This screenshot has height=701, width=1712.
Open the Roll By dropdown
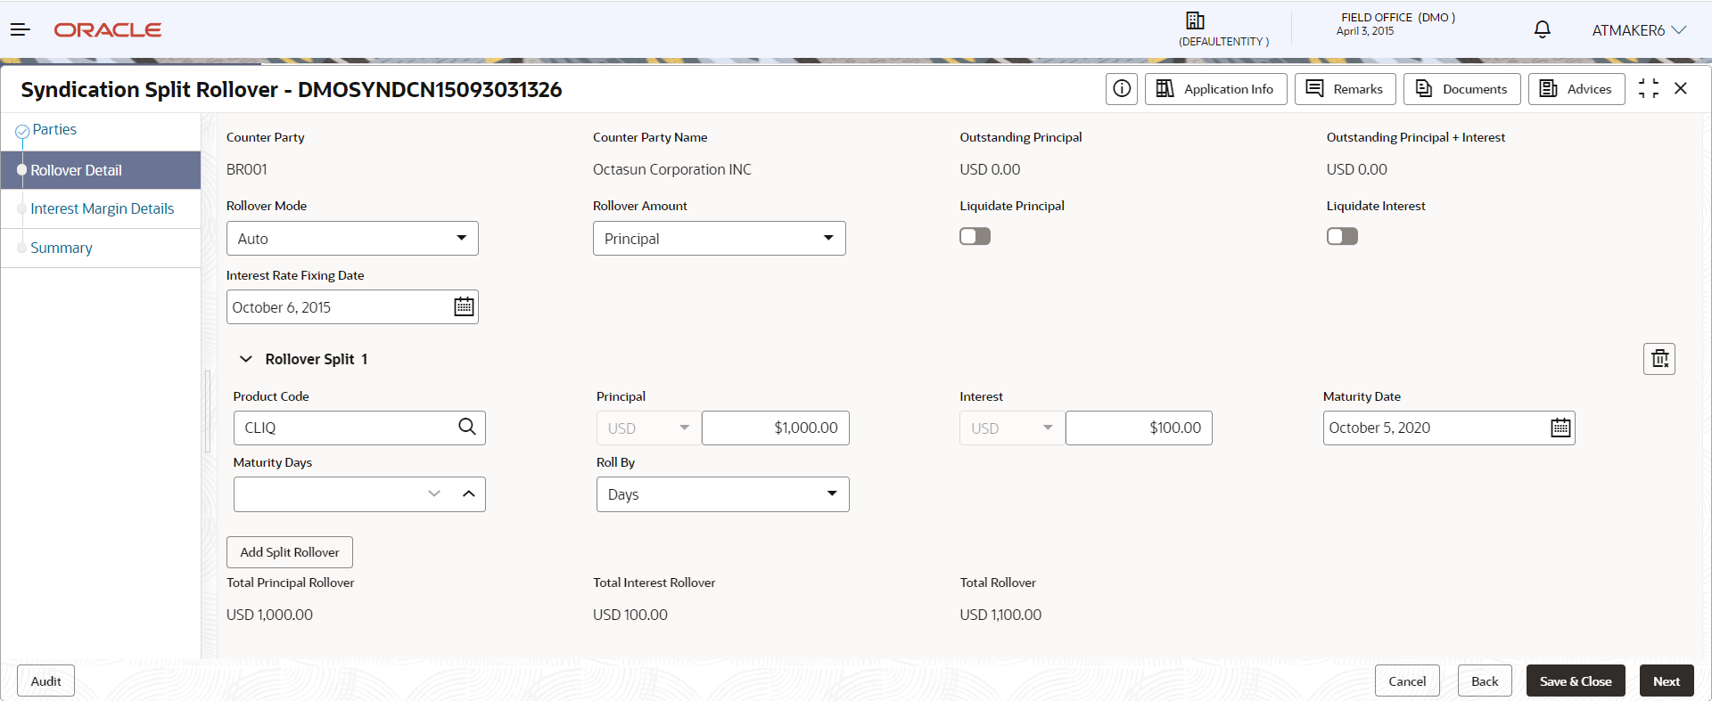pyautogui.click(x=723, y=494)
